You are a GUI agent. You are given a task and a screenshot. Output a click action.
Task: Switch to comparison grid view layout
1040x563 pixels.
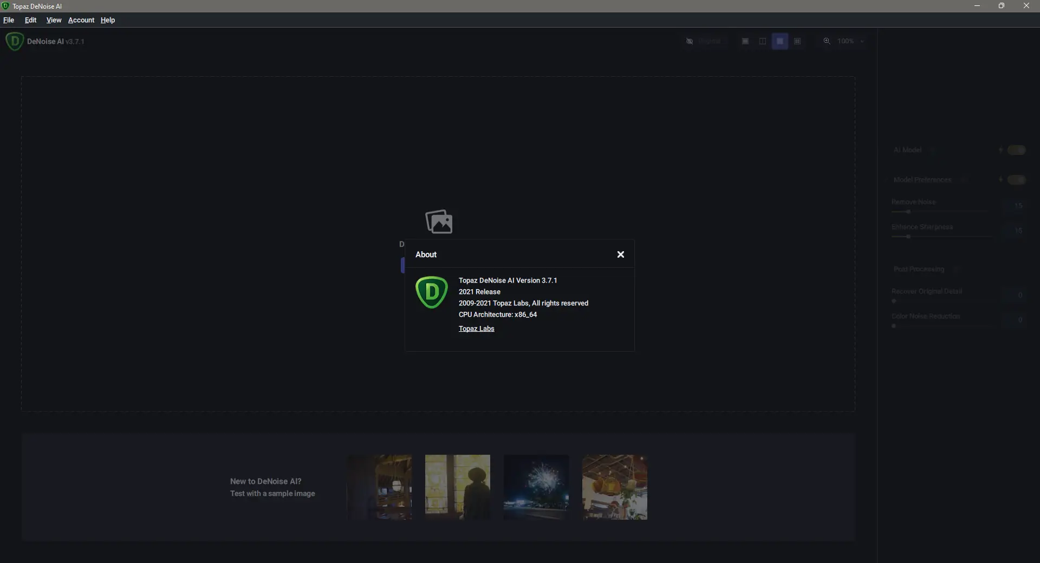(x=797, y=41)
